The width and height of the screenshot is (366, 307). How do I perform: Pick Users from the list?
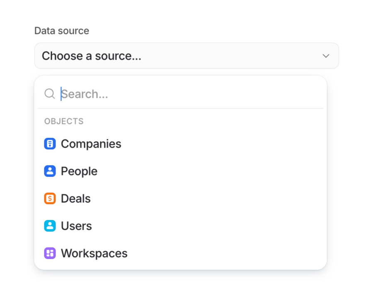point(76,226)
